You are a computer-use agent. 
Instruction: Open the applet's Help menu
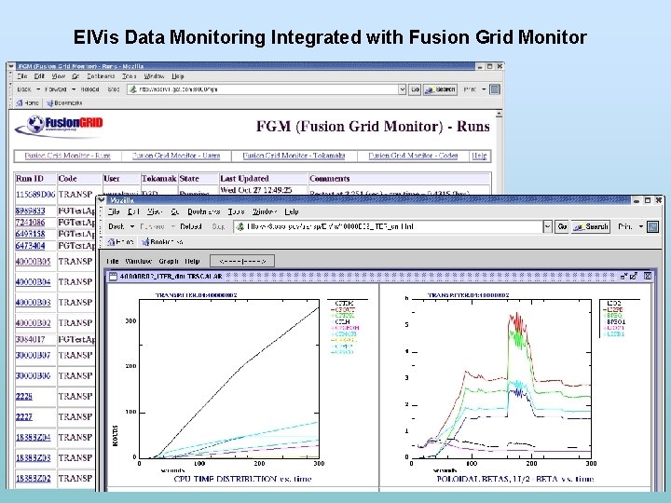coord(192,261)
